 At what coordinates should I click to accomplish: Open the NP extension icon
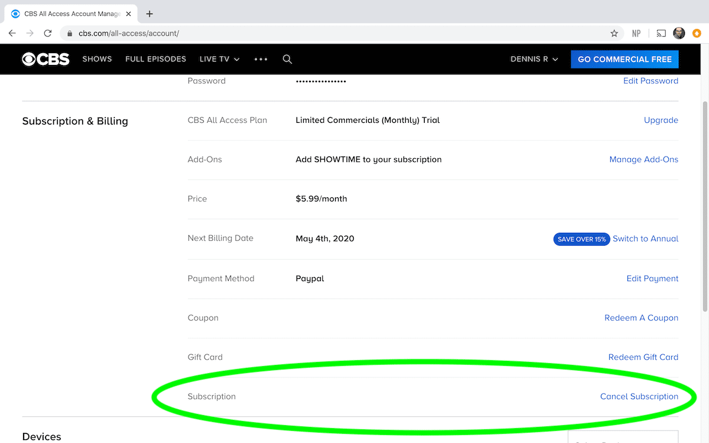coord(636,33)
